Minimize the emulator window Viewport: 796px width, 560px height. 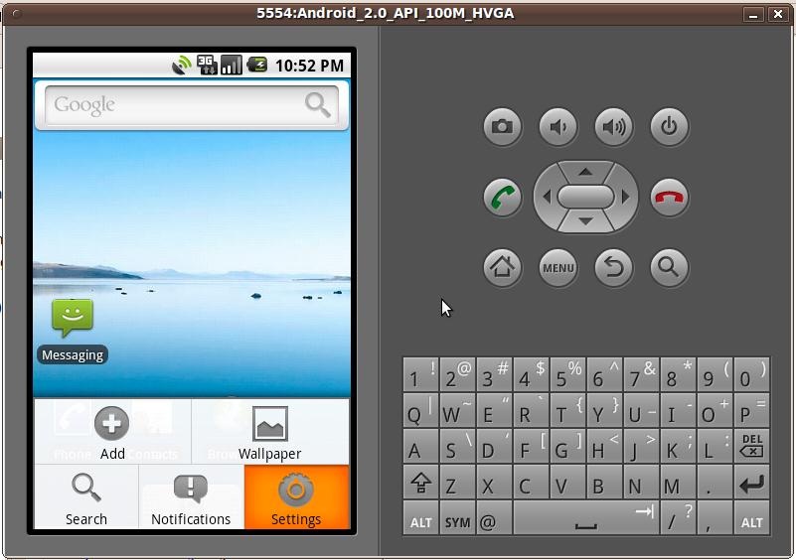(x=753, y=14)
